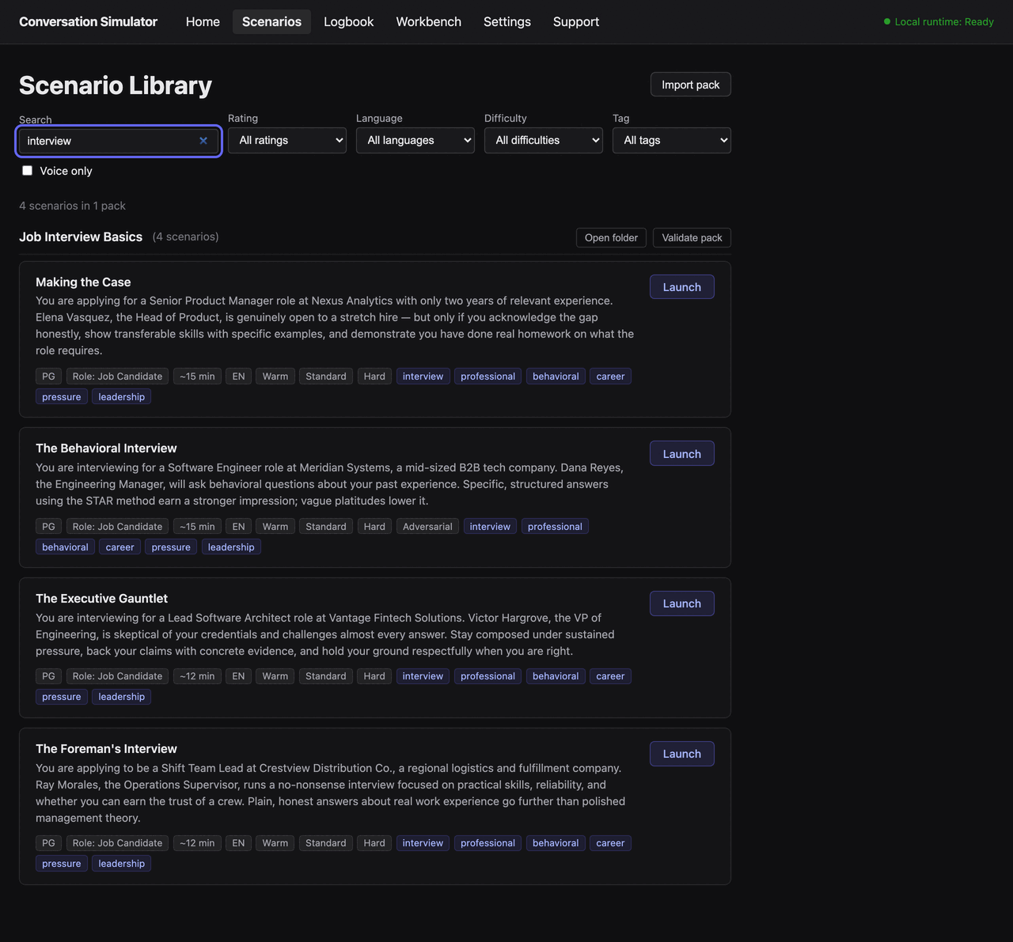The width and height of the screenshot is (1013, 942).
Task: Expand the Difficulty dropdown
Action: 544,141
